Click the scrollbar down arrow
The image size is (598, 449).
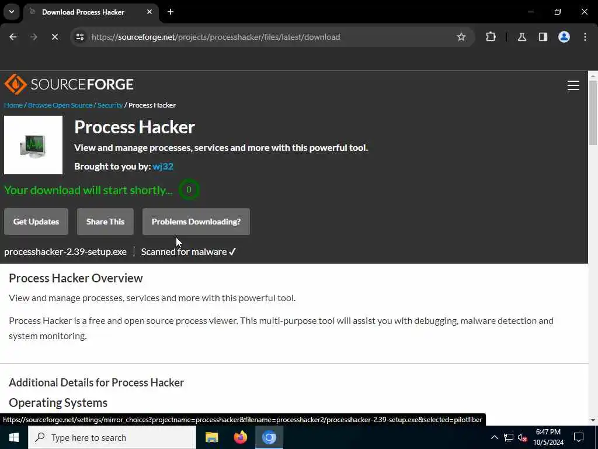pyautogui.click(x=593, y=420)
